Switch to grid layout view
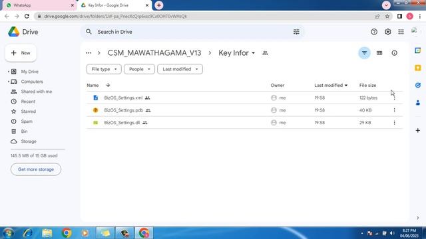This screenshot has width=426, height=239. [379, 53]
